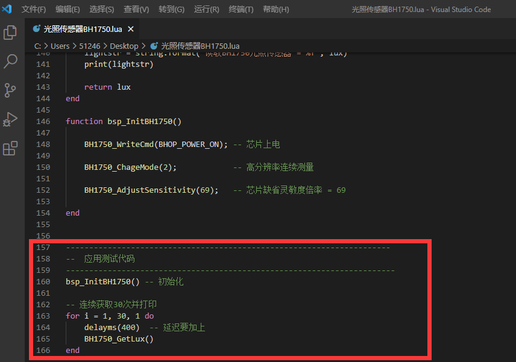Click on BH1750_WriteCmd(BHOP_POWER_ON); code

(156, 145)
